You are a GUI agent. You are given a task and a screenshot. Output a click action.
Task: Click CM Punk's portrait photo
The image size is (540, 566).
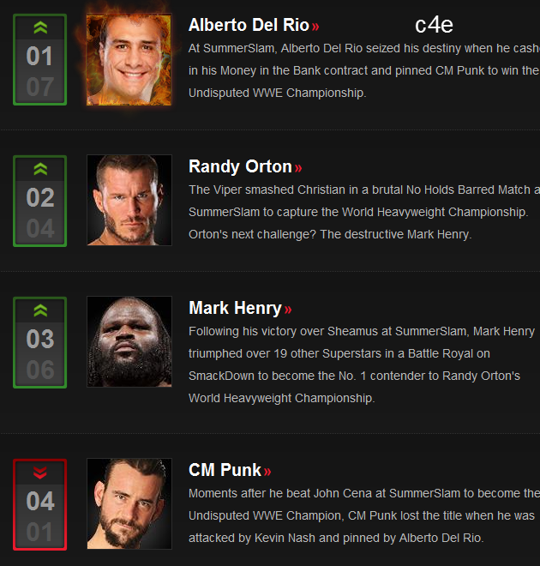129,504
